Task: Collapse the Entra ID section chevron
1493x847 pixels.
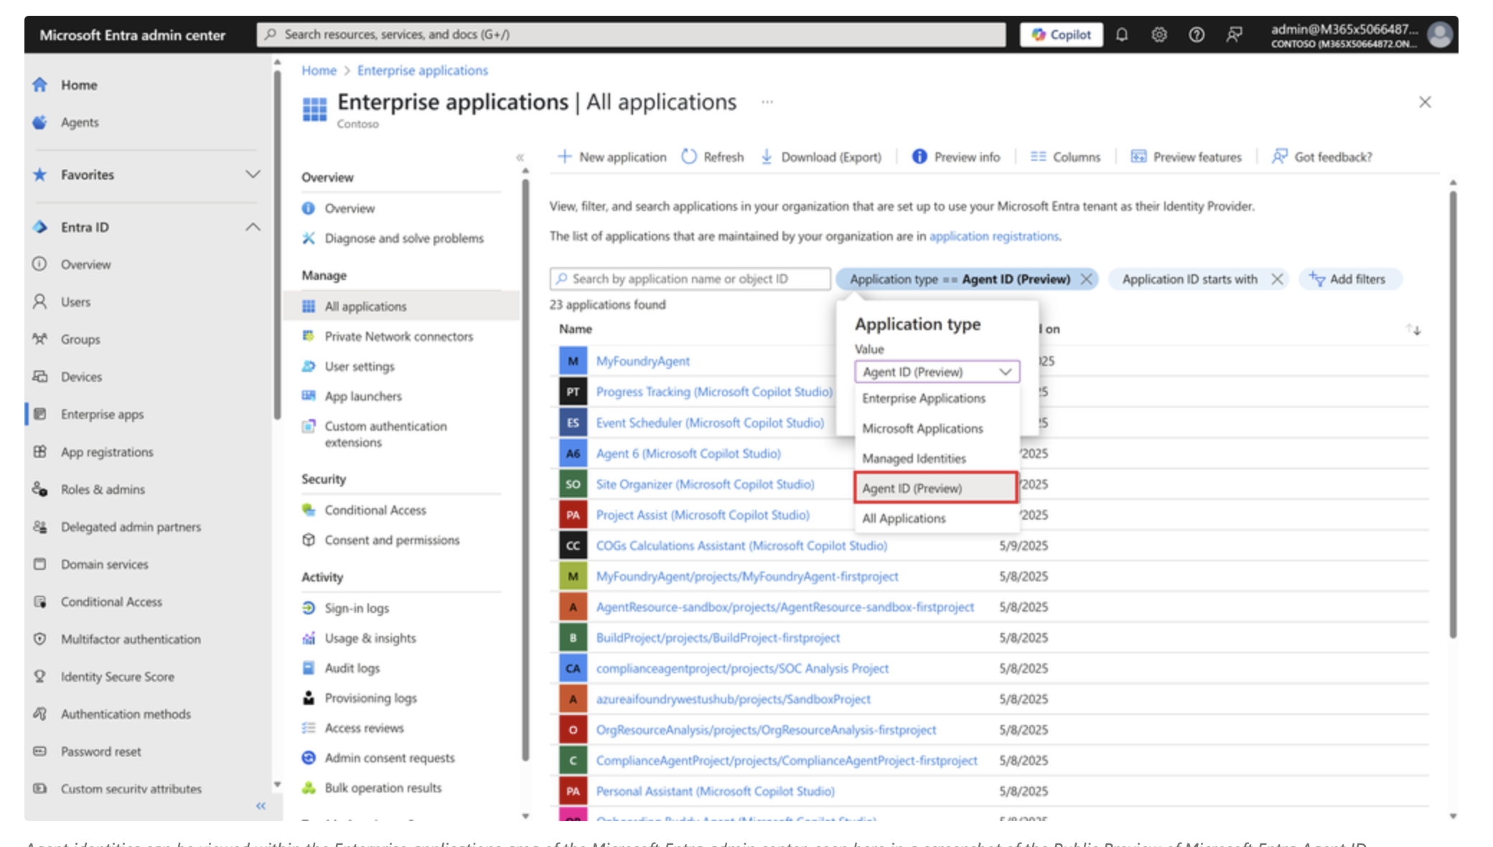Action: (x=253, y=227)
